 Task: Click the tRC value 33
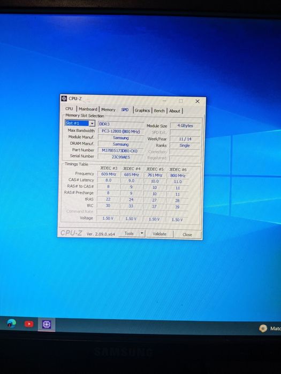131,206
